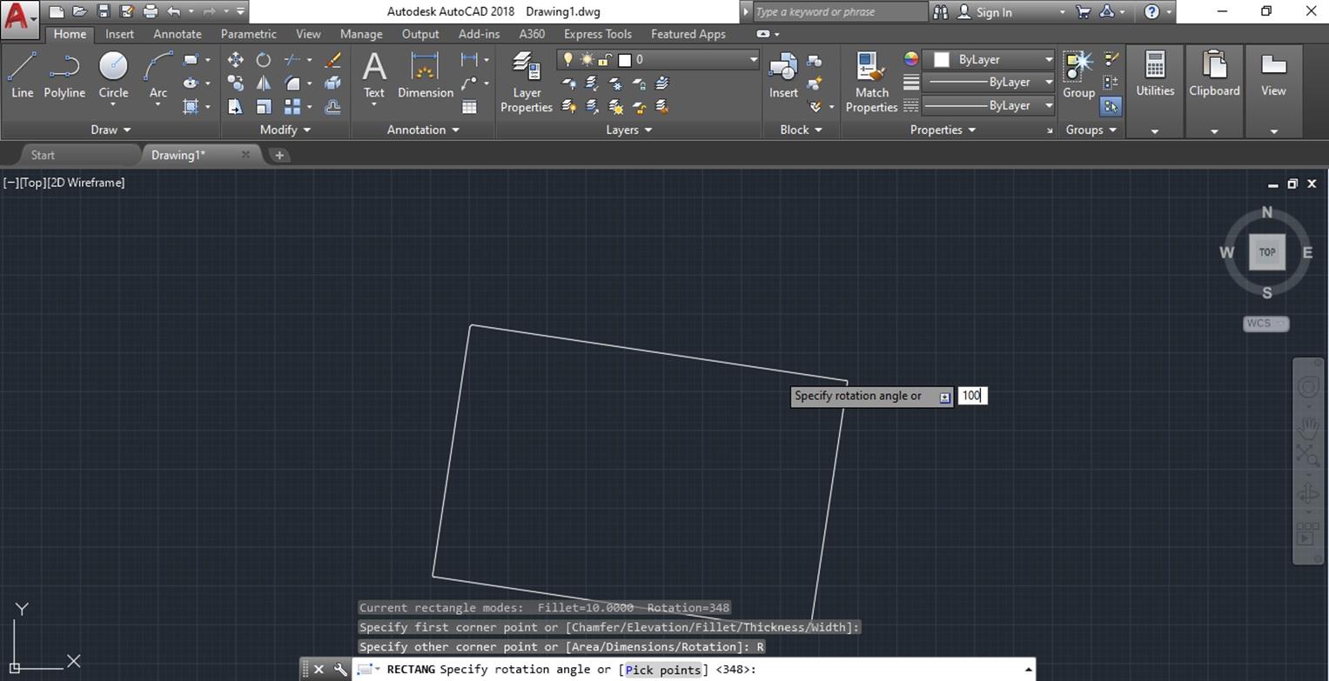
Task: Click the rotation angle input field
Action: 972,396
